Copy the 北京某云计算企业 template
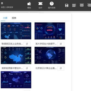91x91 pixels. (61, 68)
